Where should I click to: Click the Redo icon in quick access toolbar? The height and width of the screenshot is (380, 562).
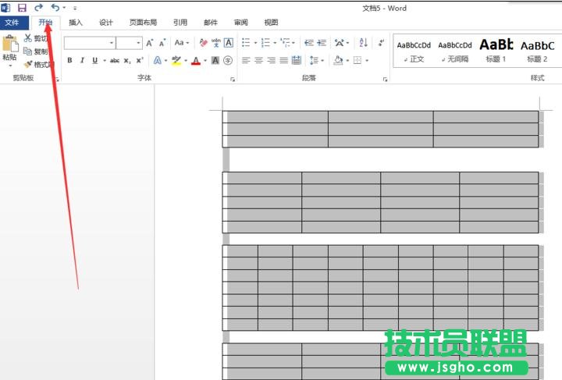[x=39, y=7]
